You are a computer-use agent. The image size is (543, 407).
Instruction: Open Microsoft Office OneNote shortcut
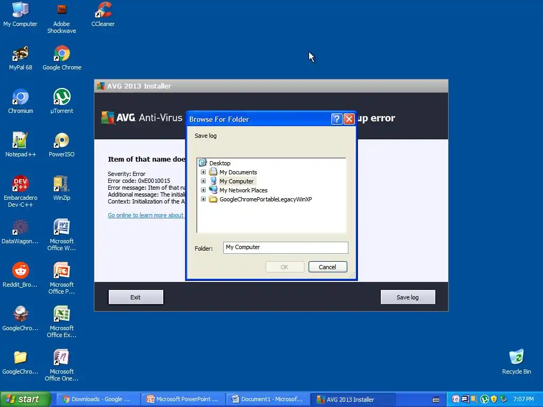pos(62,366)
